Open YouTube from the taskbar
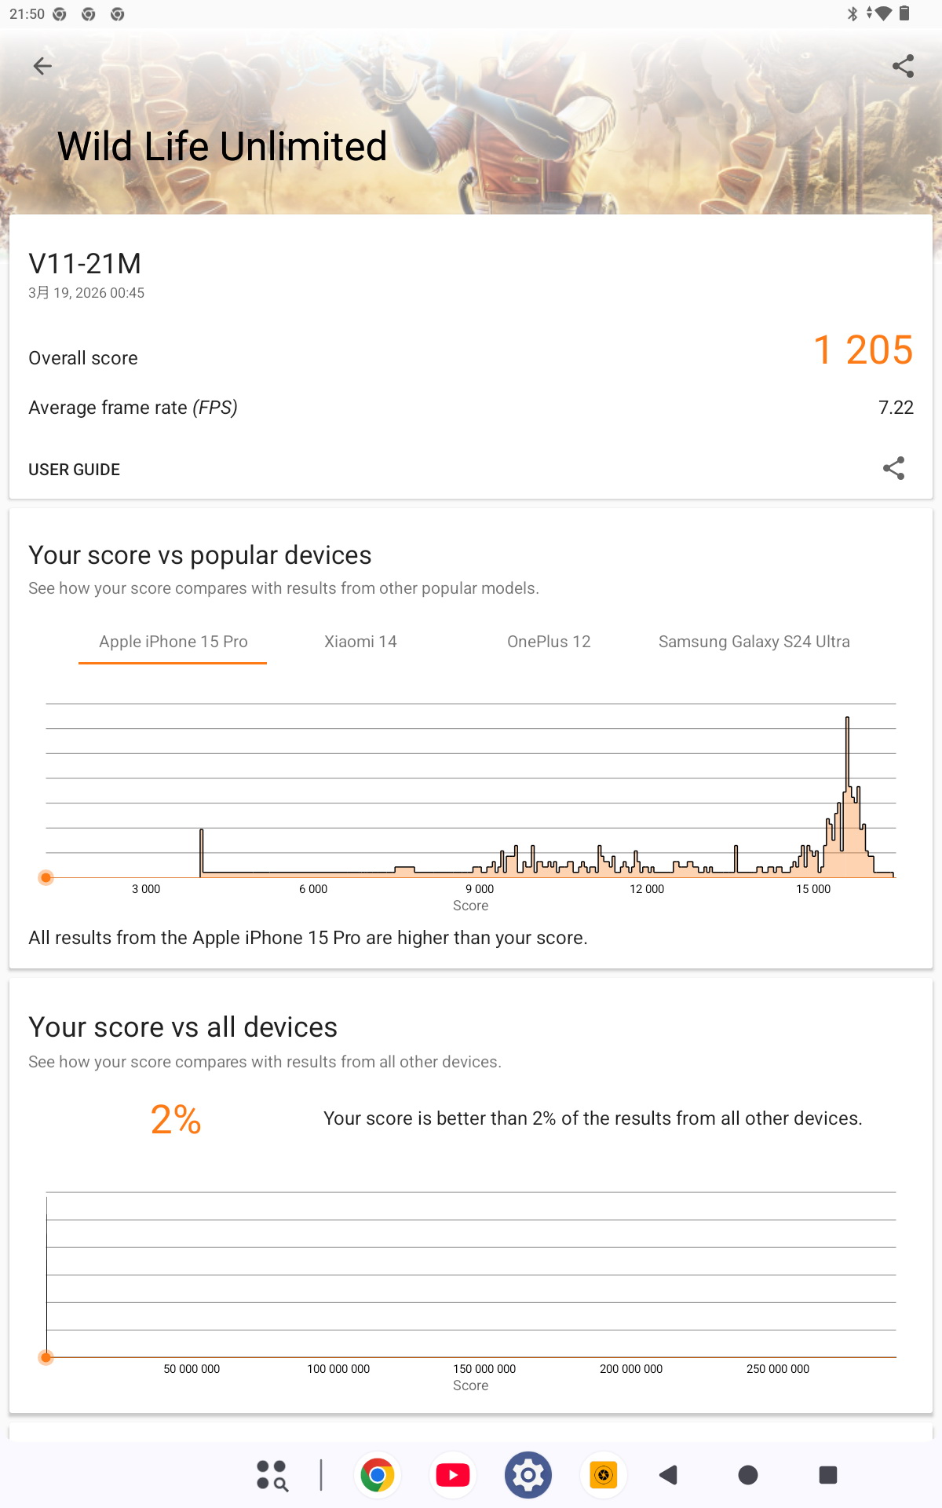 pos(453,1475)
